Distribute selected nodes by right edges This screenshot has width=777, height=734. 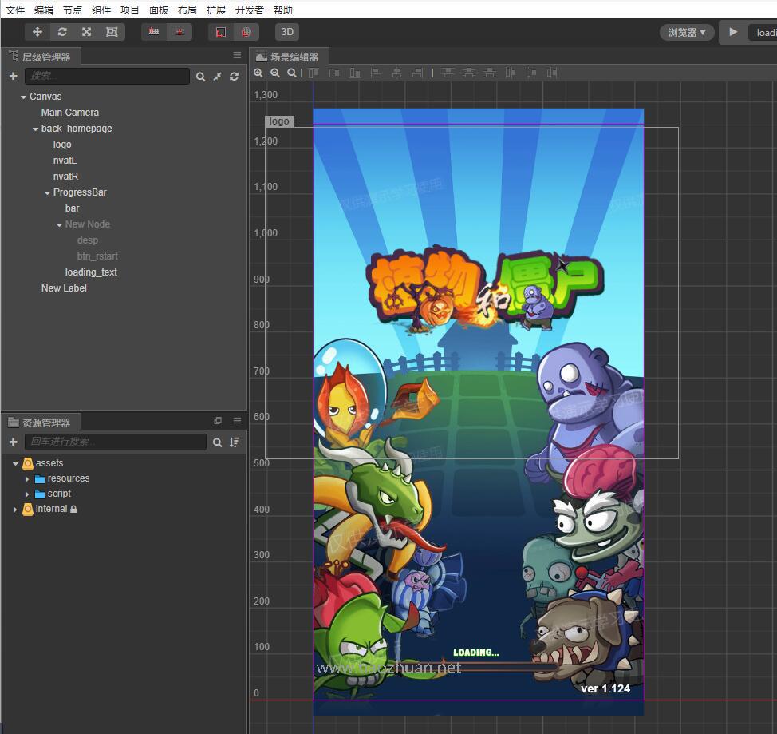552,73
